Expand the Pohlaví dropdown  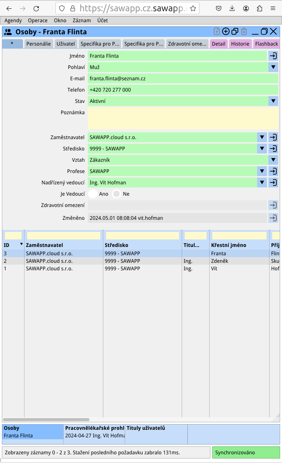click(x=273, y=67)
